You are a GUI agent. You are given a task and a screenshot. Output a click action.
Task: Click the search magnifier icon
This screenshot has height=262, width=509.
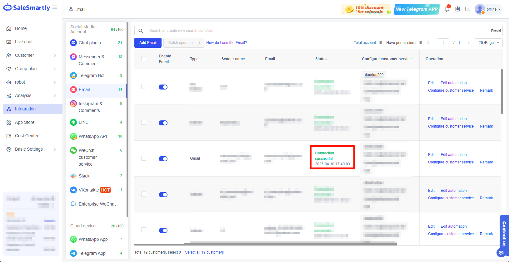[x=141, y=31]
